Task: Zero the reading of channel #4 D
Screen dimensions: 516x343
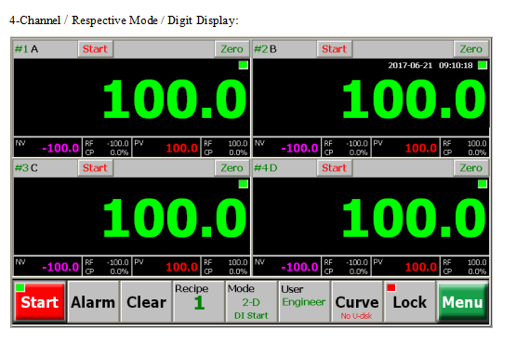Action: 471,167
